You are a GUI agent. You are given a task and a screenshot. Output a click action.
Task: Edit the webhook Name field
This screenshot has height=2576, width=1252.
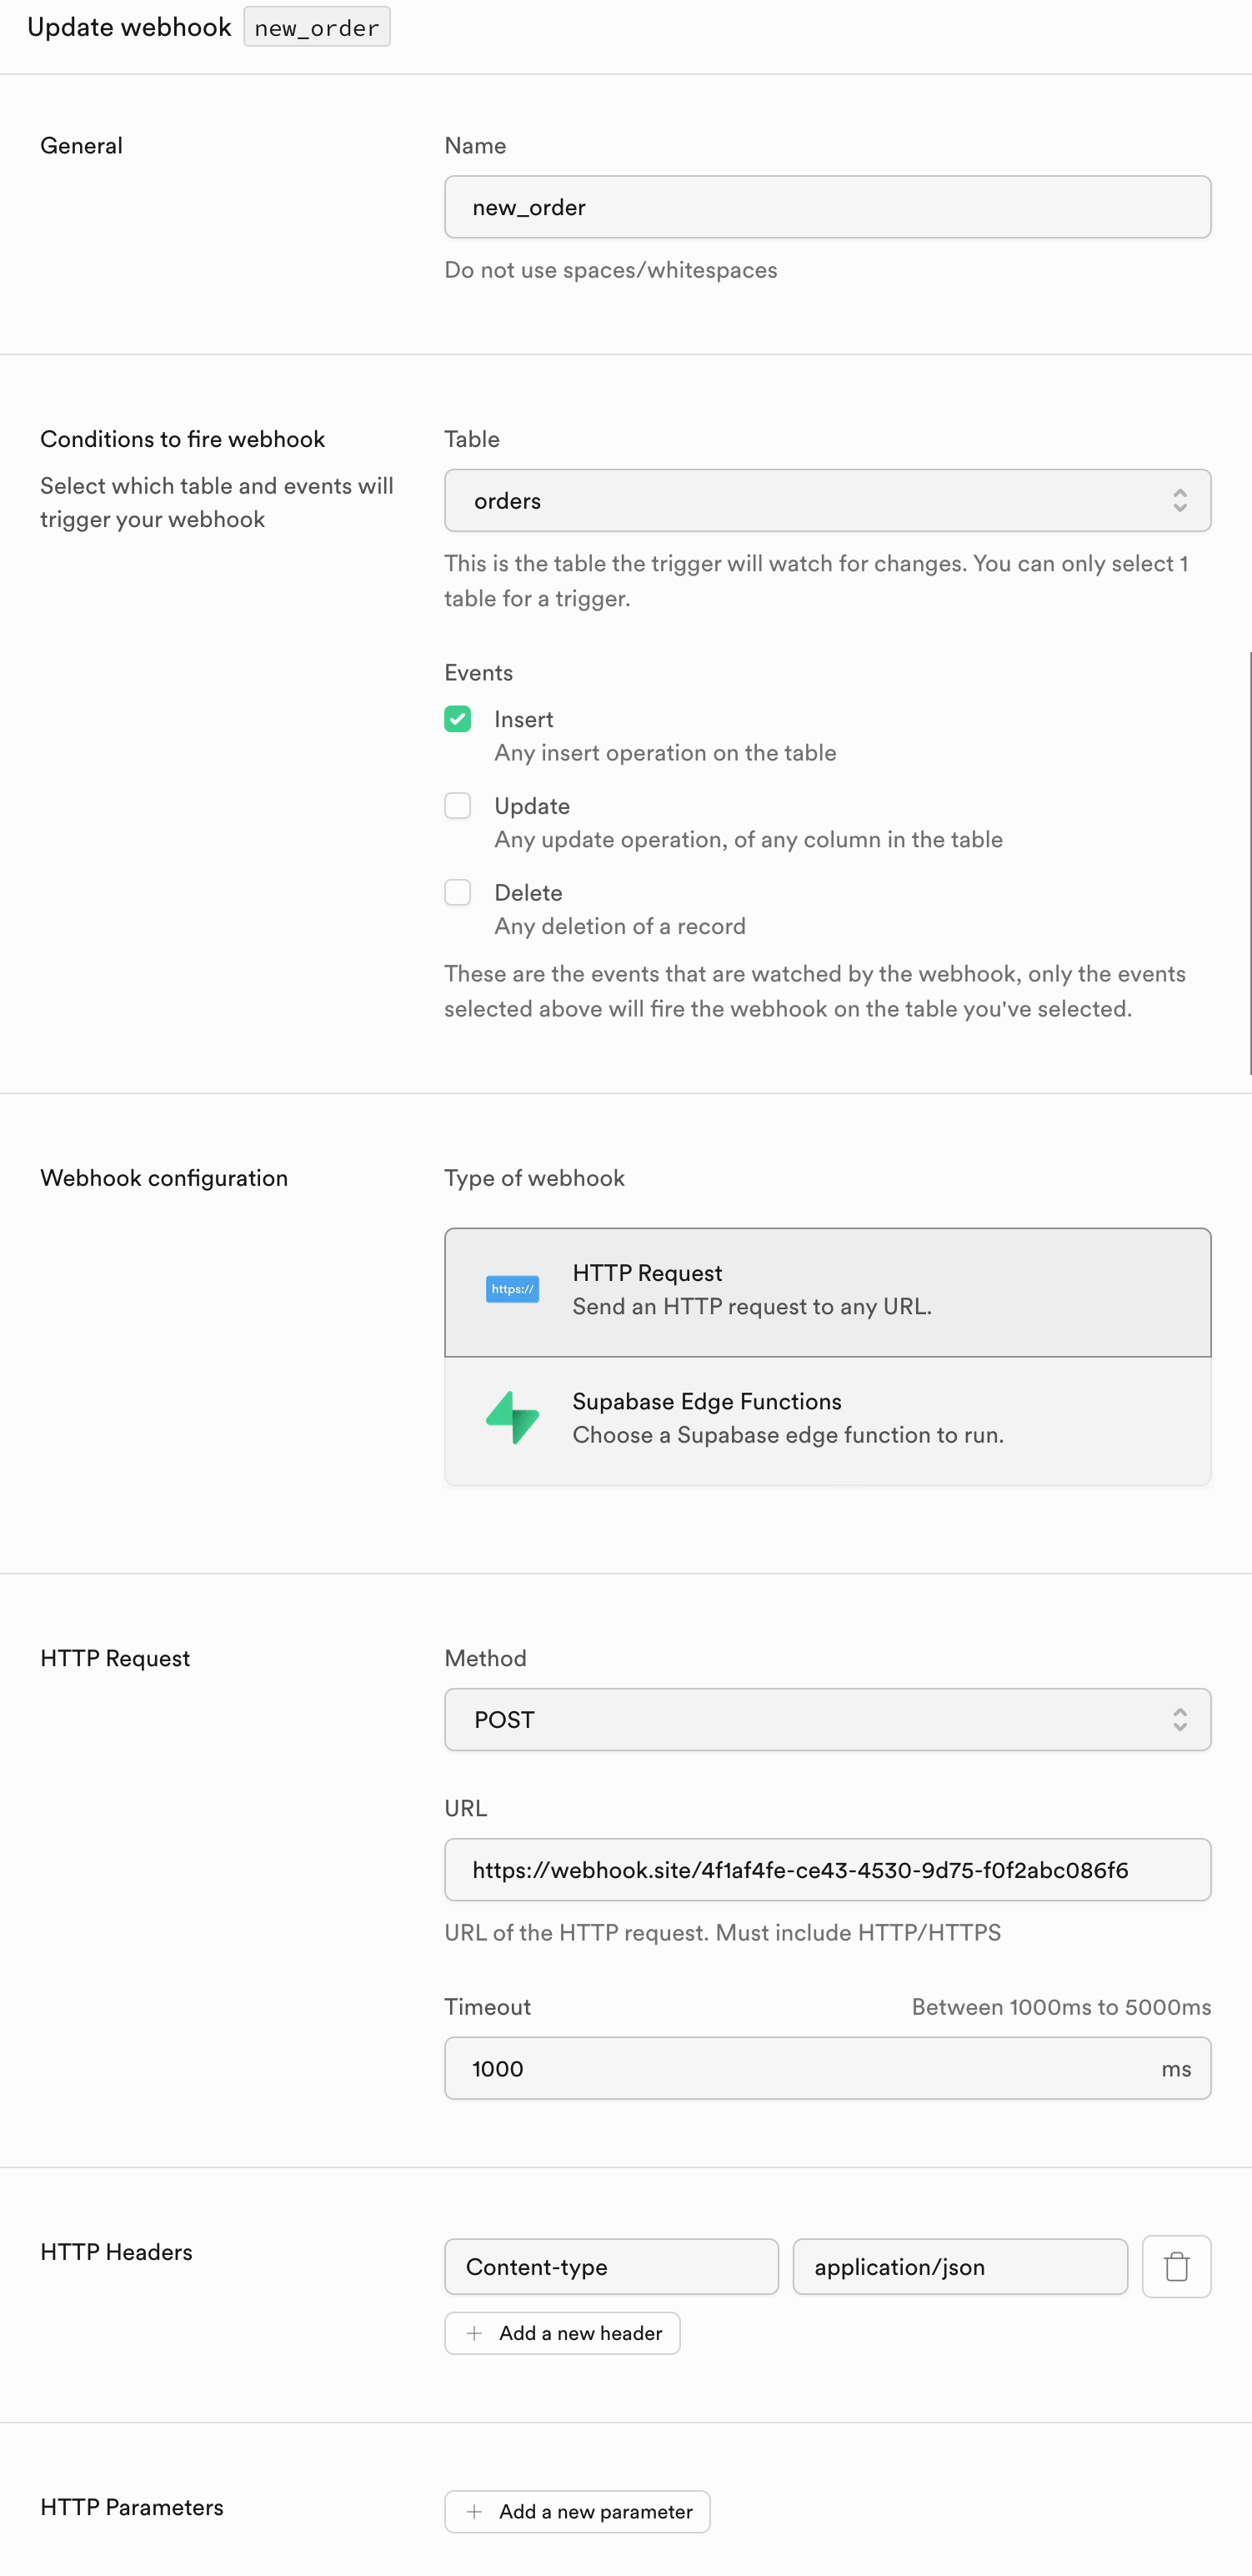[x=828, y=207]
